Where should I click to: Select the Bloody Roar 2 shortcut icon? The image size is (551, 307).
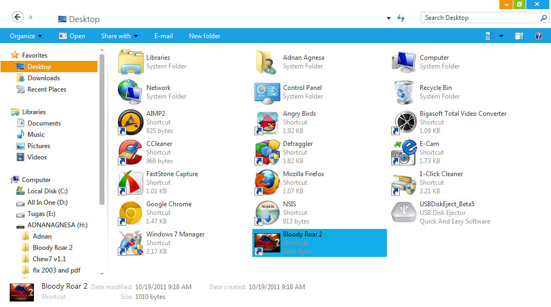(267, 243)
